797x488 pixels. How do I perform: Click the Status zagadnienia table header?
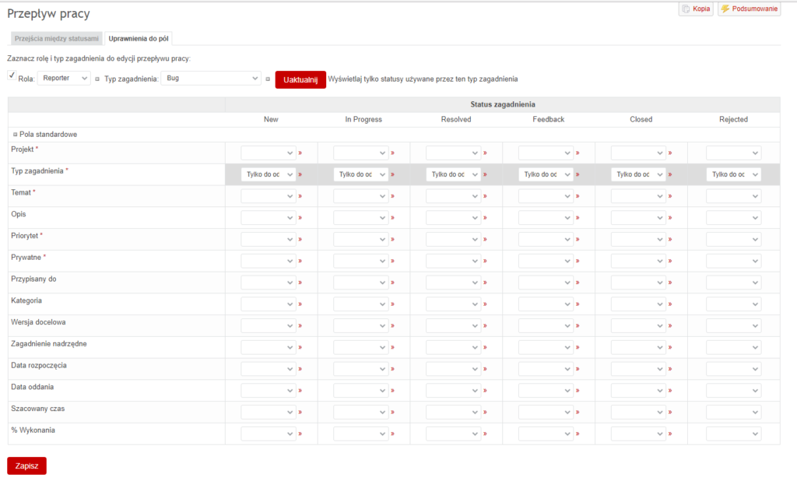503,104
